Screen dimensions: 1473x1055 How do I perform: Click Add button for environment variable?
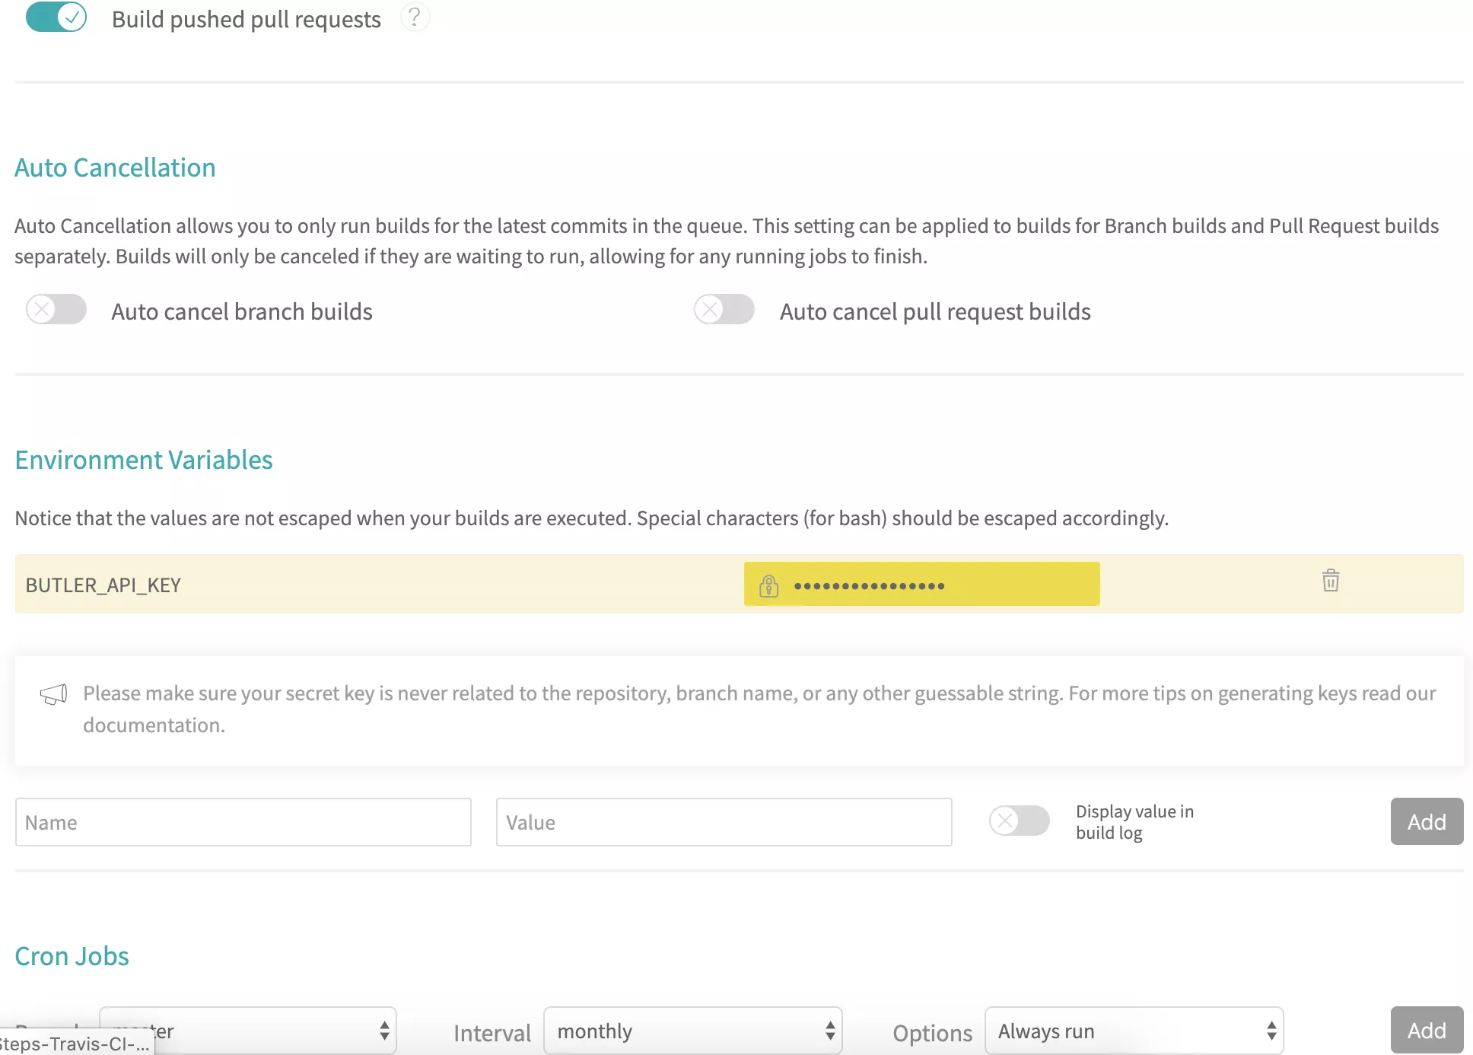(x=1427, y=821)
